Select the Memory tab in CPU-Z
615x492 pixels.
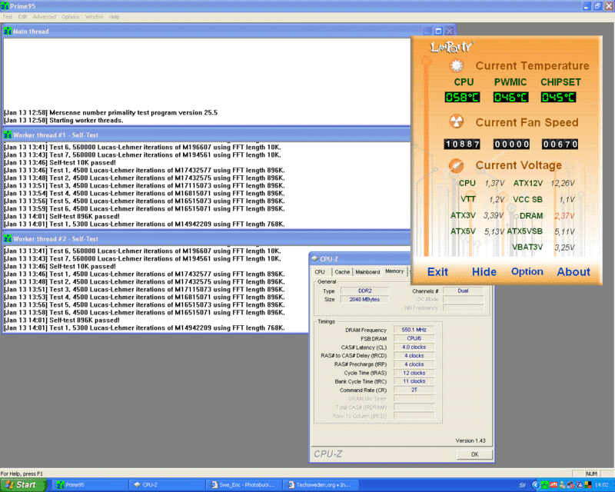coord(394,271)
